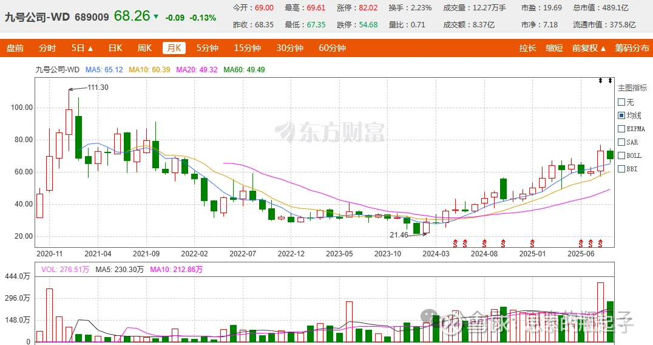Click the 流通市值 375.8亿 value
Image resolution: width=653 pixels, height=345 pixels.
(x=623, y=24)
